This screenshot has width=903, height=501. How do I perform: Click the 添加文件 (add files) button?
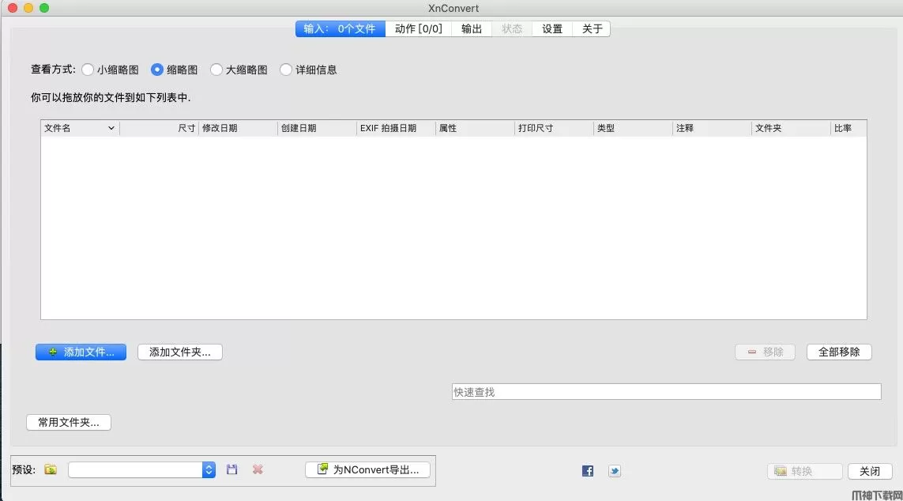click(x=81, y=352)
